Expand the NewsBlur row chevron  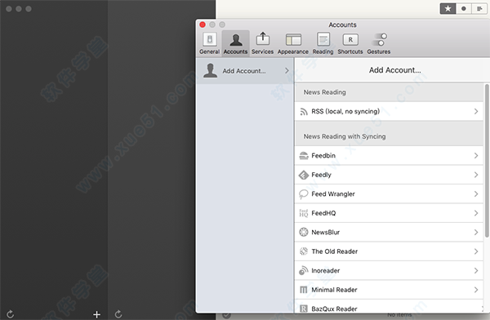476,232
